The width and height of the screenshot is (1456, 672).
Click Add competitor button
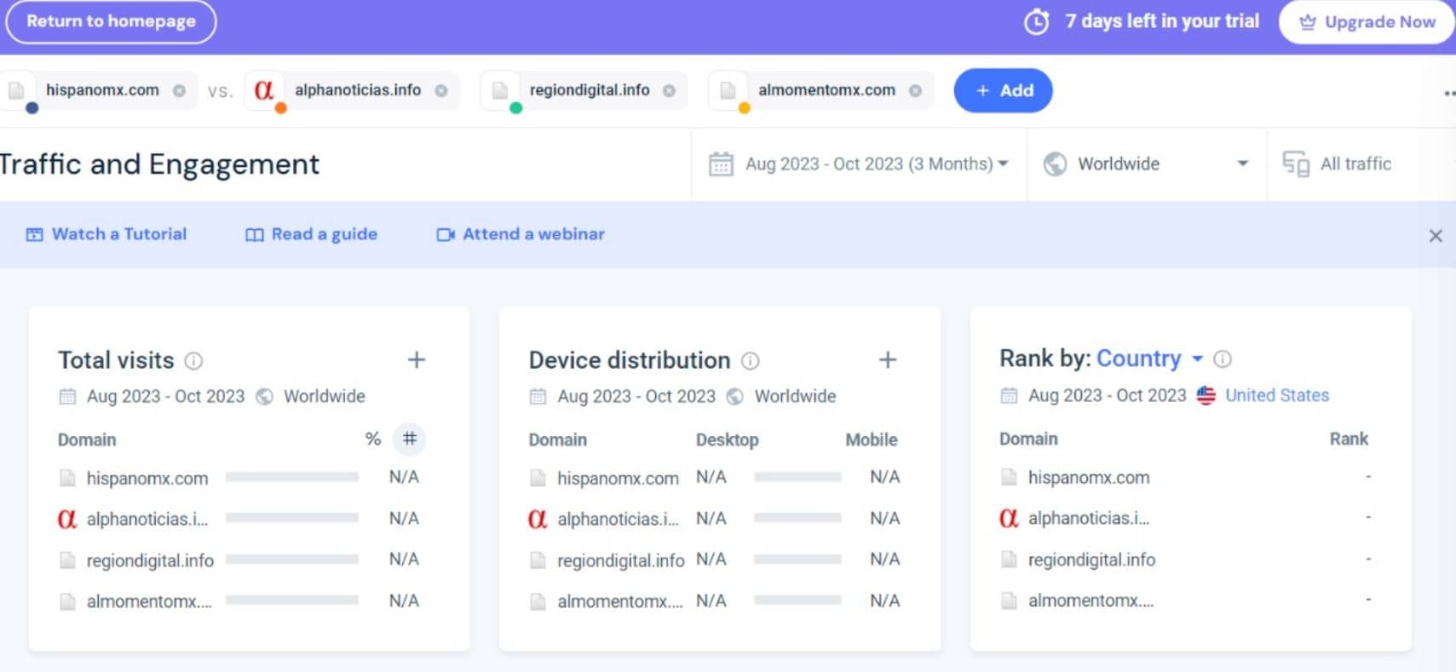1003,90
